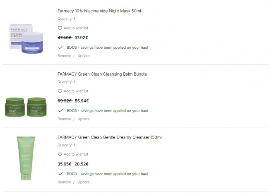Open FARMACY Green Clean Gentle Creamy Cleanser title

110,137
